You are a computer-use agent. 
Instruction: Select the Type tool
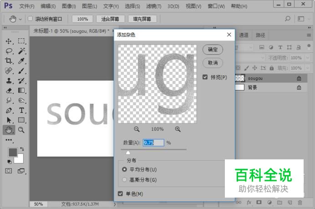pyautogui.click(x=21, y=110)
